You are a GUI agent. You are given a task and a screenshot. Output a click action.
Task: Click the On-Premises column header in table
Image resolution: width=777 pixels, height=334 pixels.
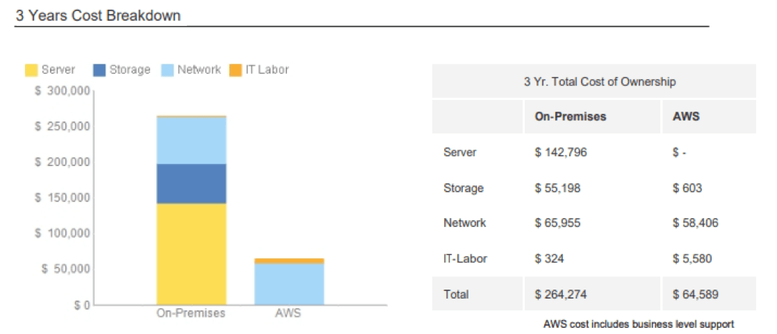point(570,117)
